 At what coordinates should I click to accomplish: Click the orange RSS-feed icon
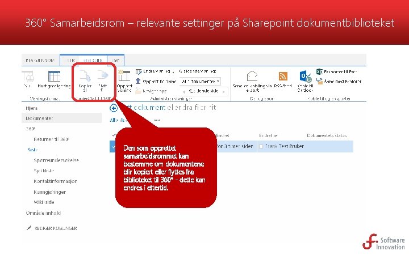tap(283, 76)
